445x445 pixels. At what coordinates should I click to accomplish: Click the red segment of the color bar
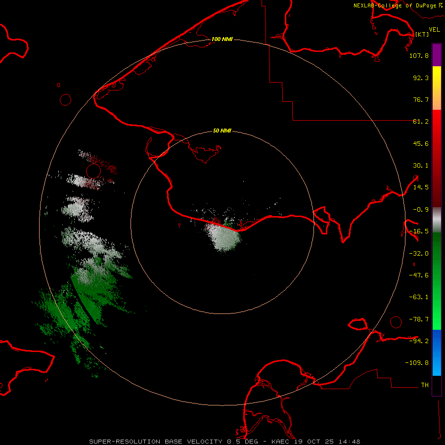[x=437, y=136]
